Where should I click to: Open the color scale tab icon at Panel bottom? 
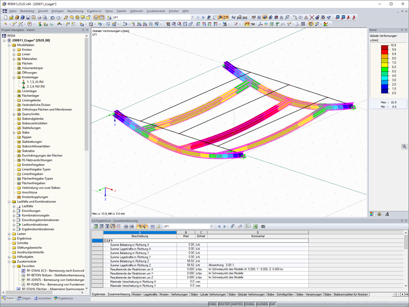point(372,214)
